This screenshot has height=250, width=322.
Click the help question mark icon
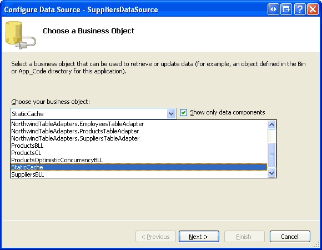[x=300, y=9]
